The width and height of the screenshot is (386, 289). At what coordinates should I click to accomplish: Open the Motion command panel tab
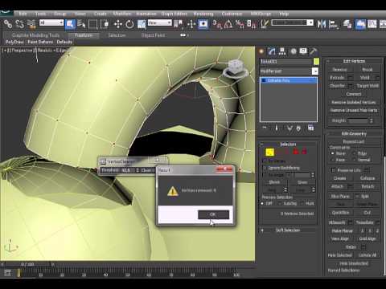[294, 51]
